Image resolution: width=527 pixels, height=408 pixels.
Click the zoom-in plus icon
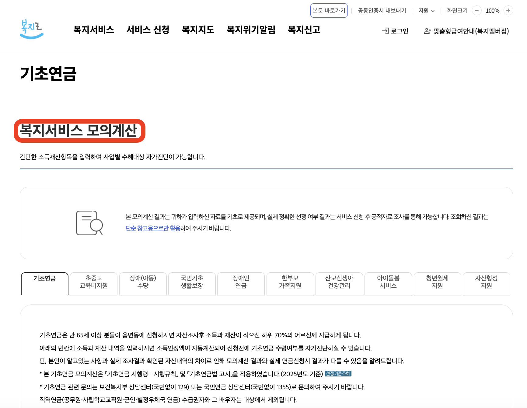[x=508, y=11]
